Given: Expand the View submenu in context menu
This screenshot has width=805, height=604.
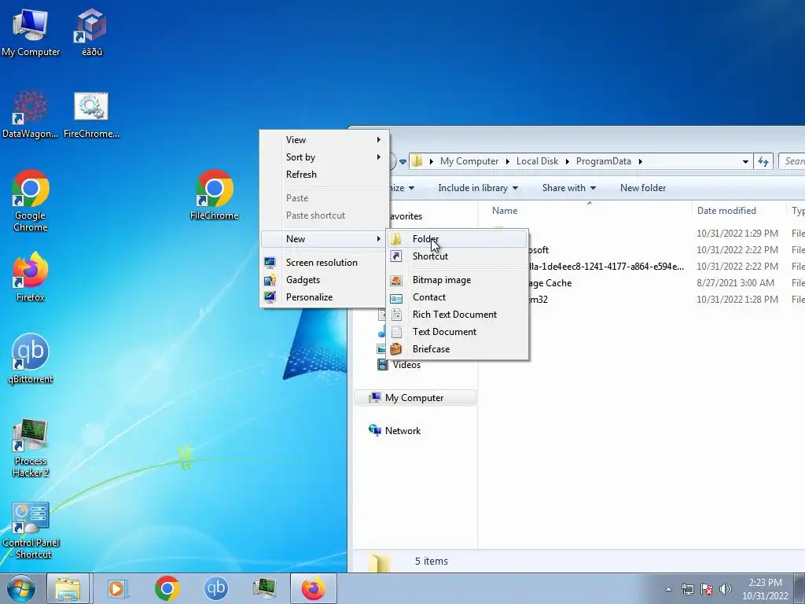Looking at the screenshot, I should (x=324, y=140).
